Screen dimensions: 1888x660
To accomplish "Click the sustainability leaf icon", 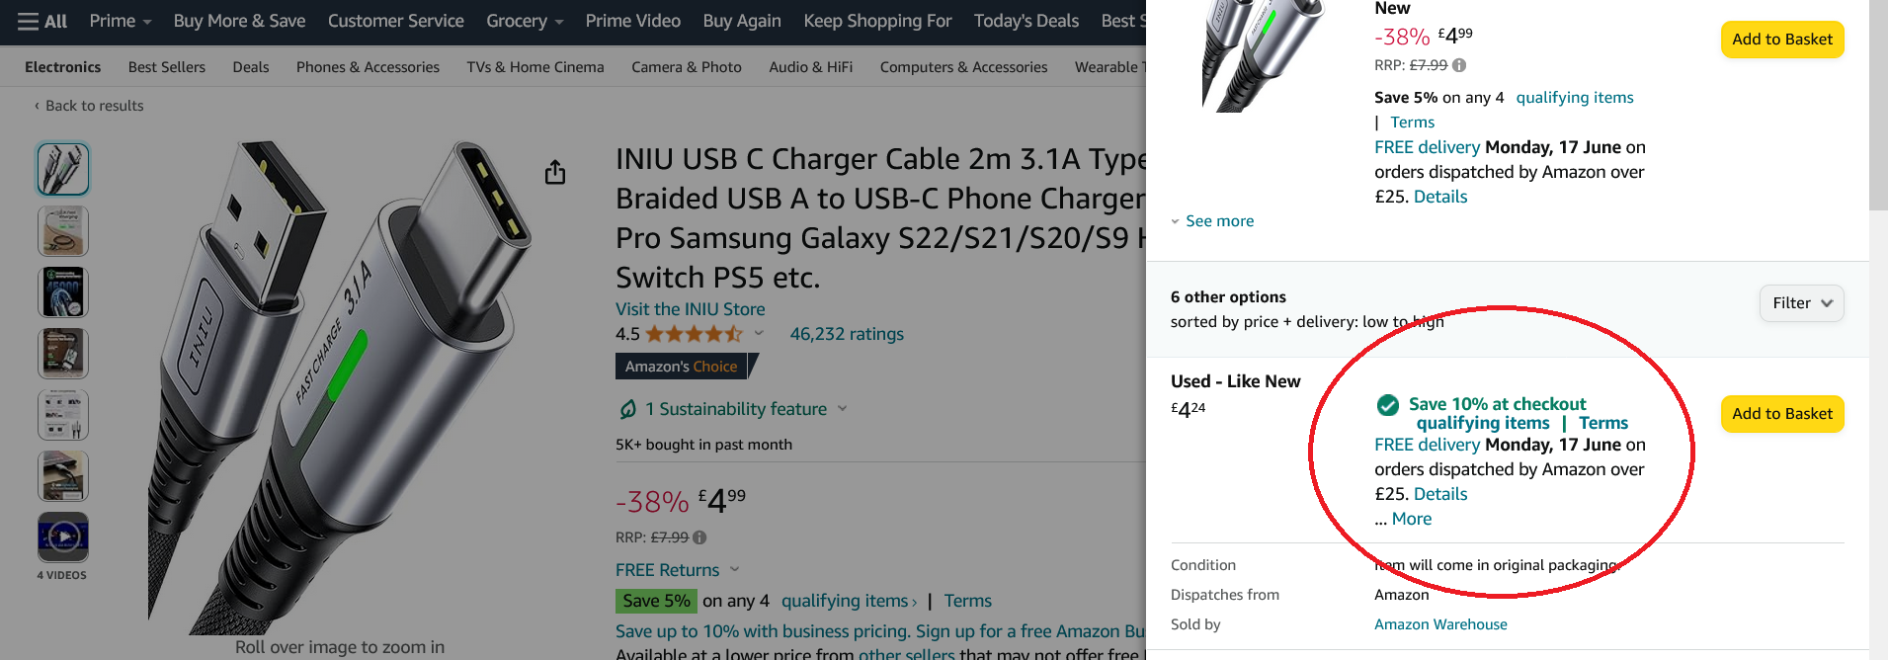I will [x=627, y=409].
